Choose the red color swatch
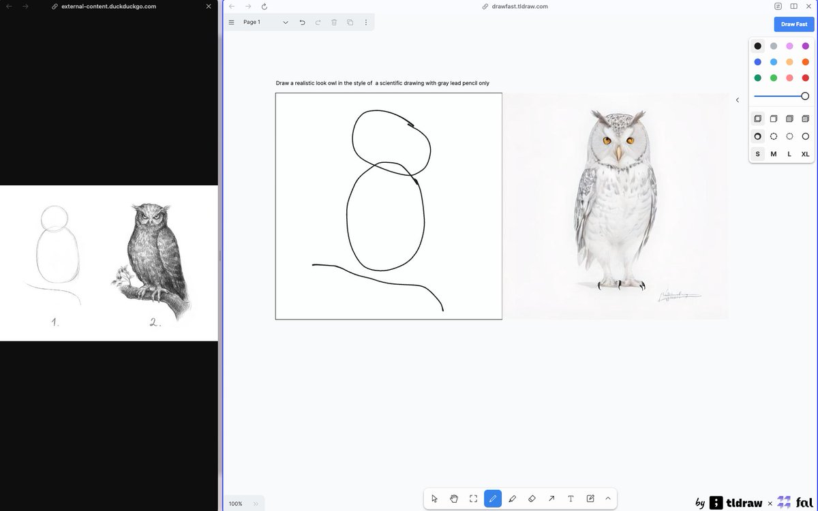 (805, 78)
